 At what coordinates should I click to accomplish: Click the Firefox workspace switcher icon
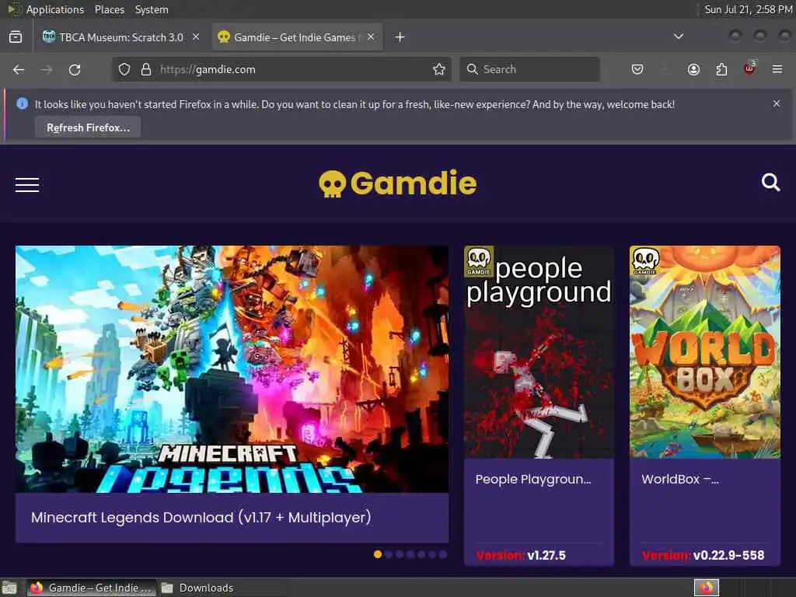point(707,588)
